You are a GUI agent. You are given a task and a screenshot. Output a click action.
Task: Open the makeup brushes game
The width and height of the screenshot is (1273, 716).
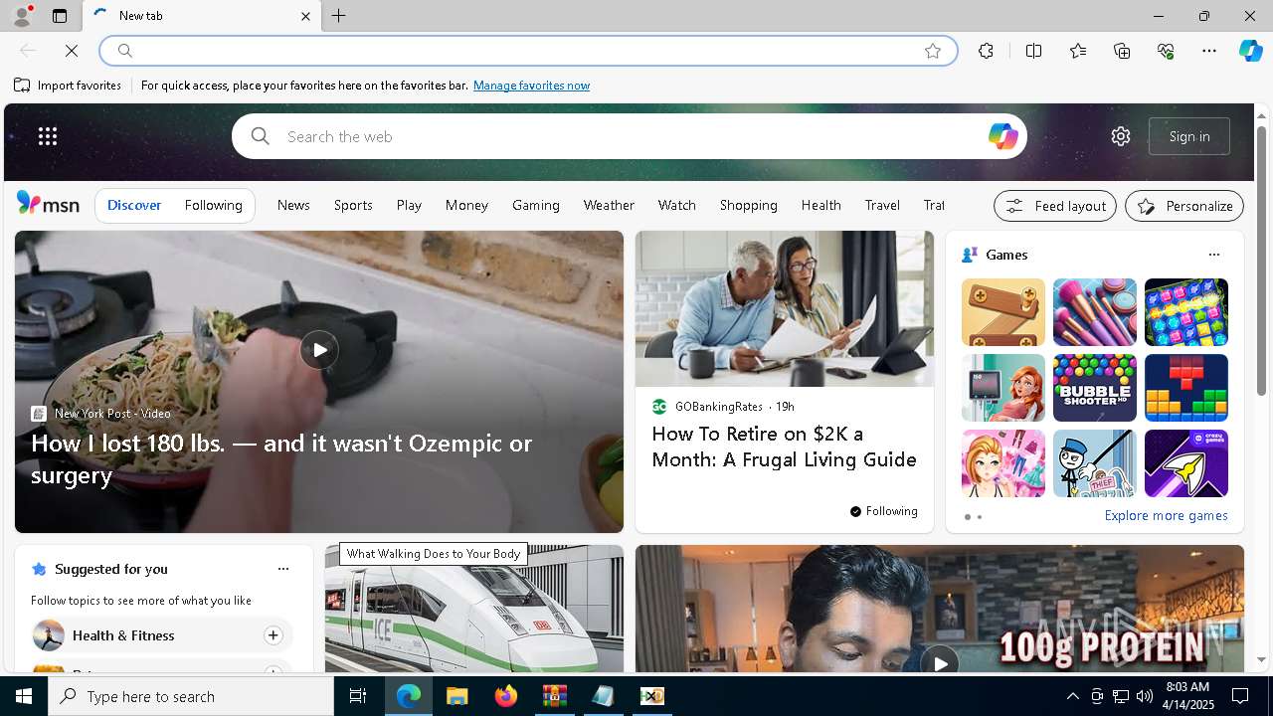[1095, 312]
